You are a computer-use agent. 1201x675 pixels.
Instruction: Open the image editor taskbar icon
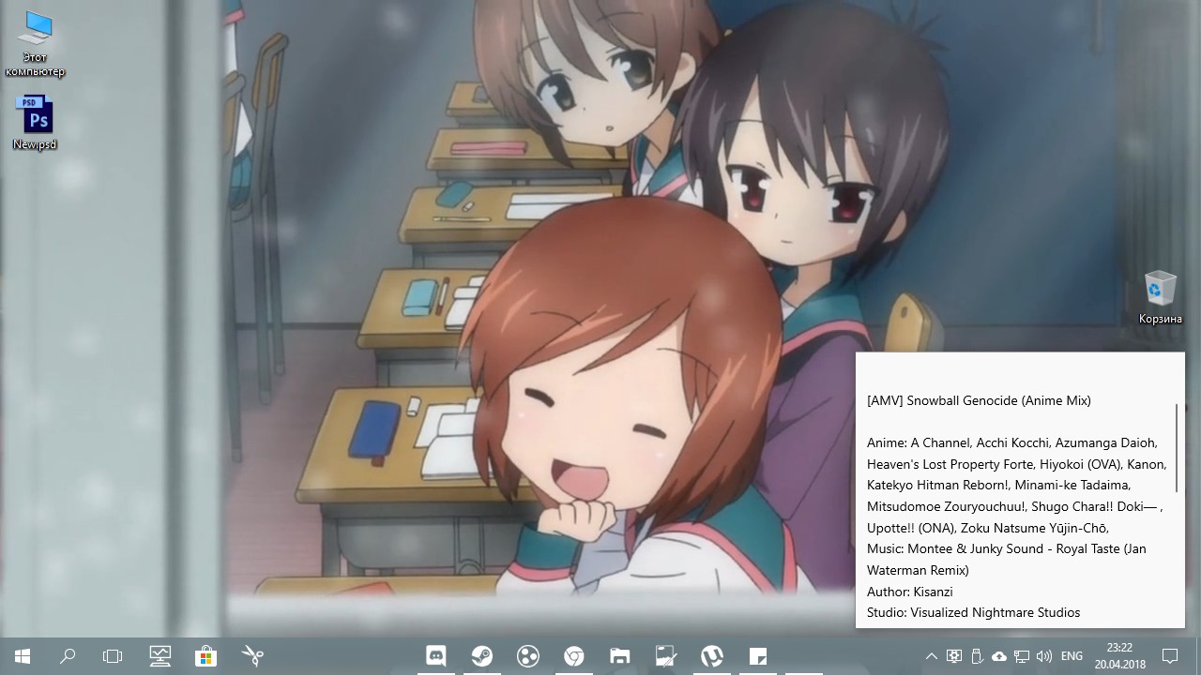click(x=666, y=656)
